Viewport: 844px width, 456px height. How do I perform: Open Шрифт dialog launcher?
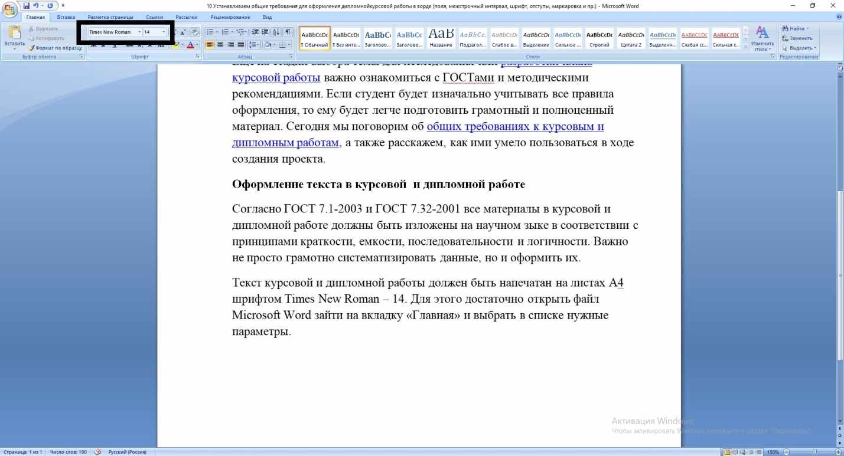[x=197, y=57]
